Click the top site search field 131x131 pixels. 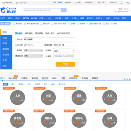click(x=42, y=10)
